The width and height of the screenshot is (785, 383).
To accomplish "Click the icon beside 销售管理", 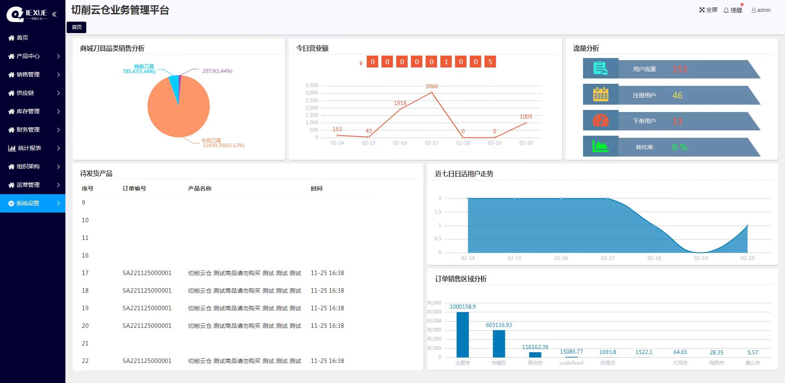I will (x=11, y=74).
